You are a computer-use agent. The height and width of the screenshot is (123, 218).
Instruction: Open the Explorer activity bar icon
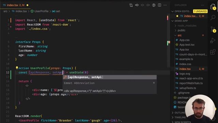[213, 6]
